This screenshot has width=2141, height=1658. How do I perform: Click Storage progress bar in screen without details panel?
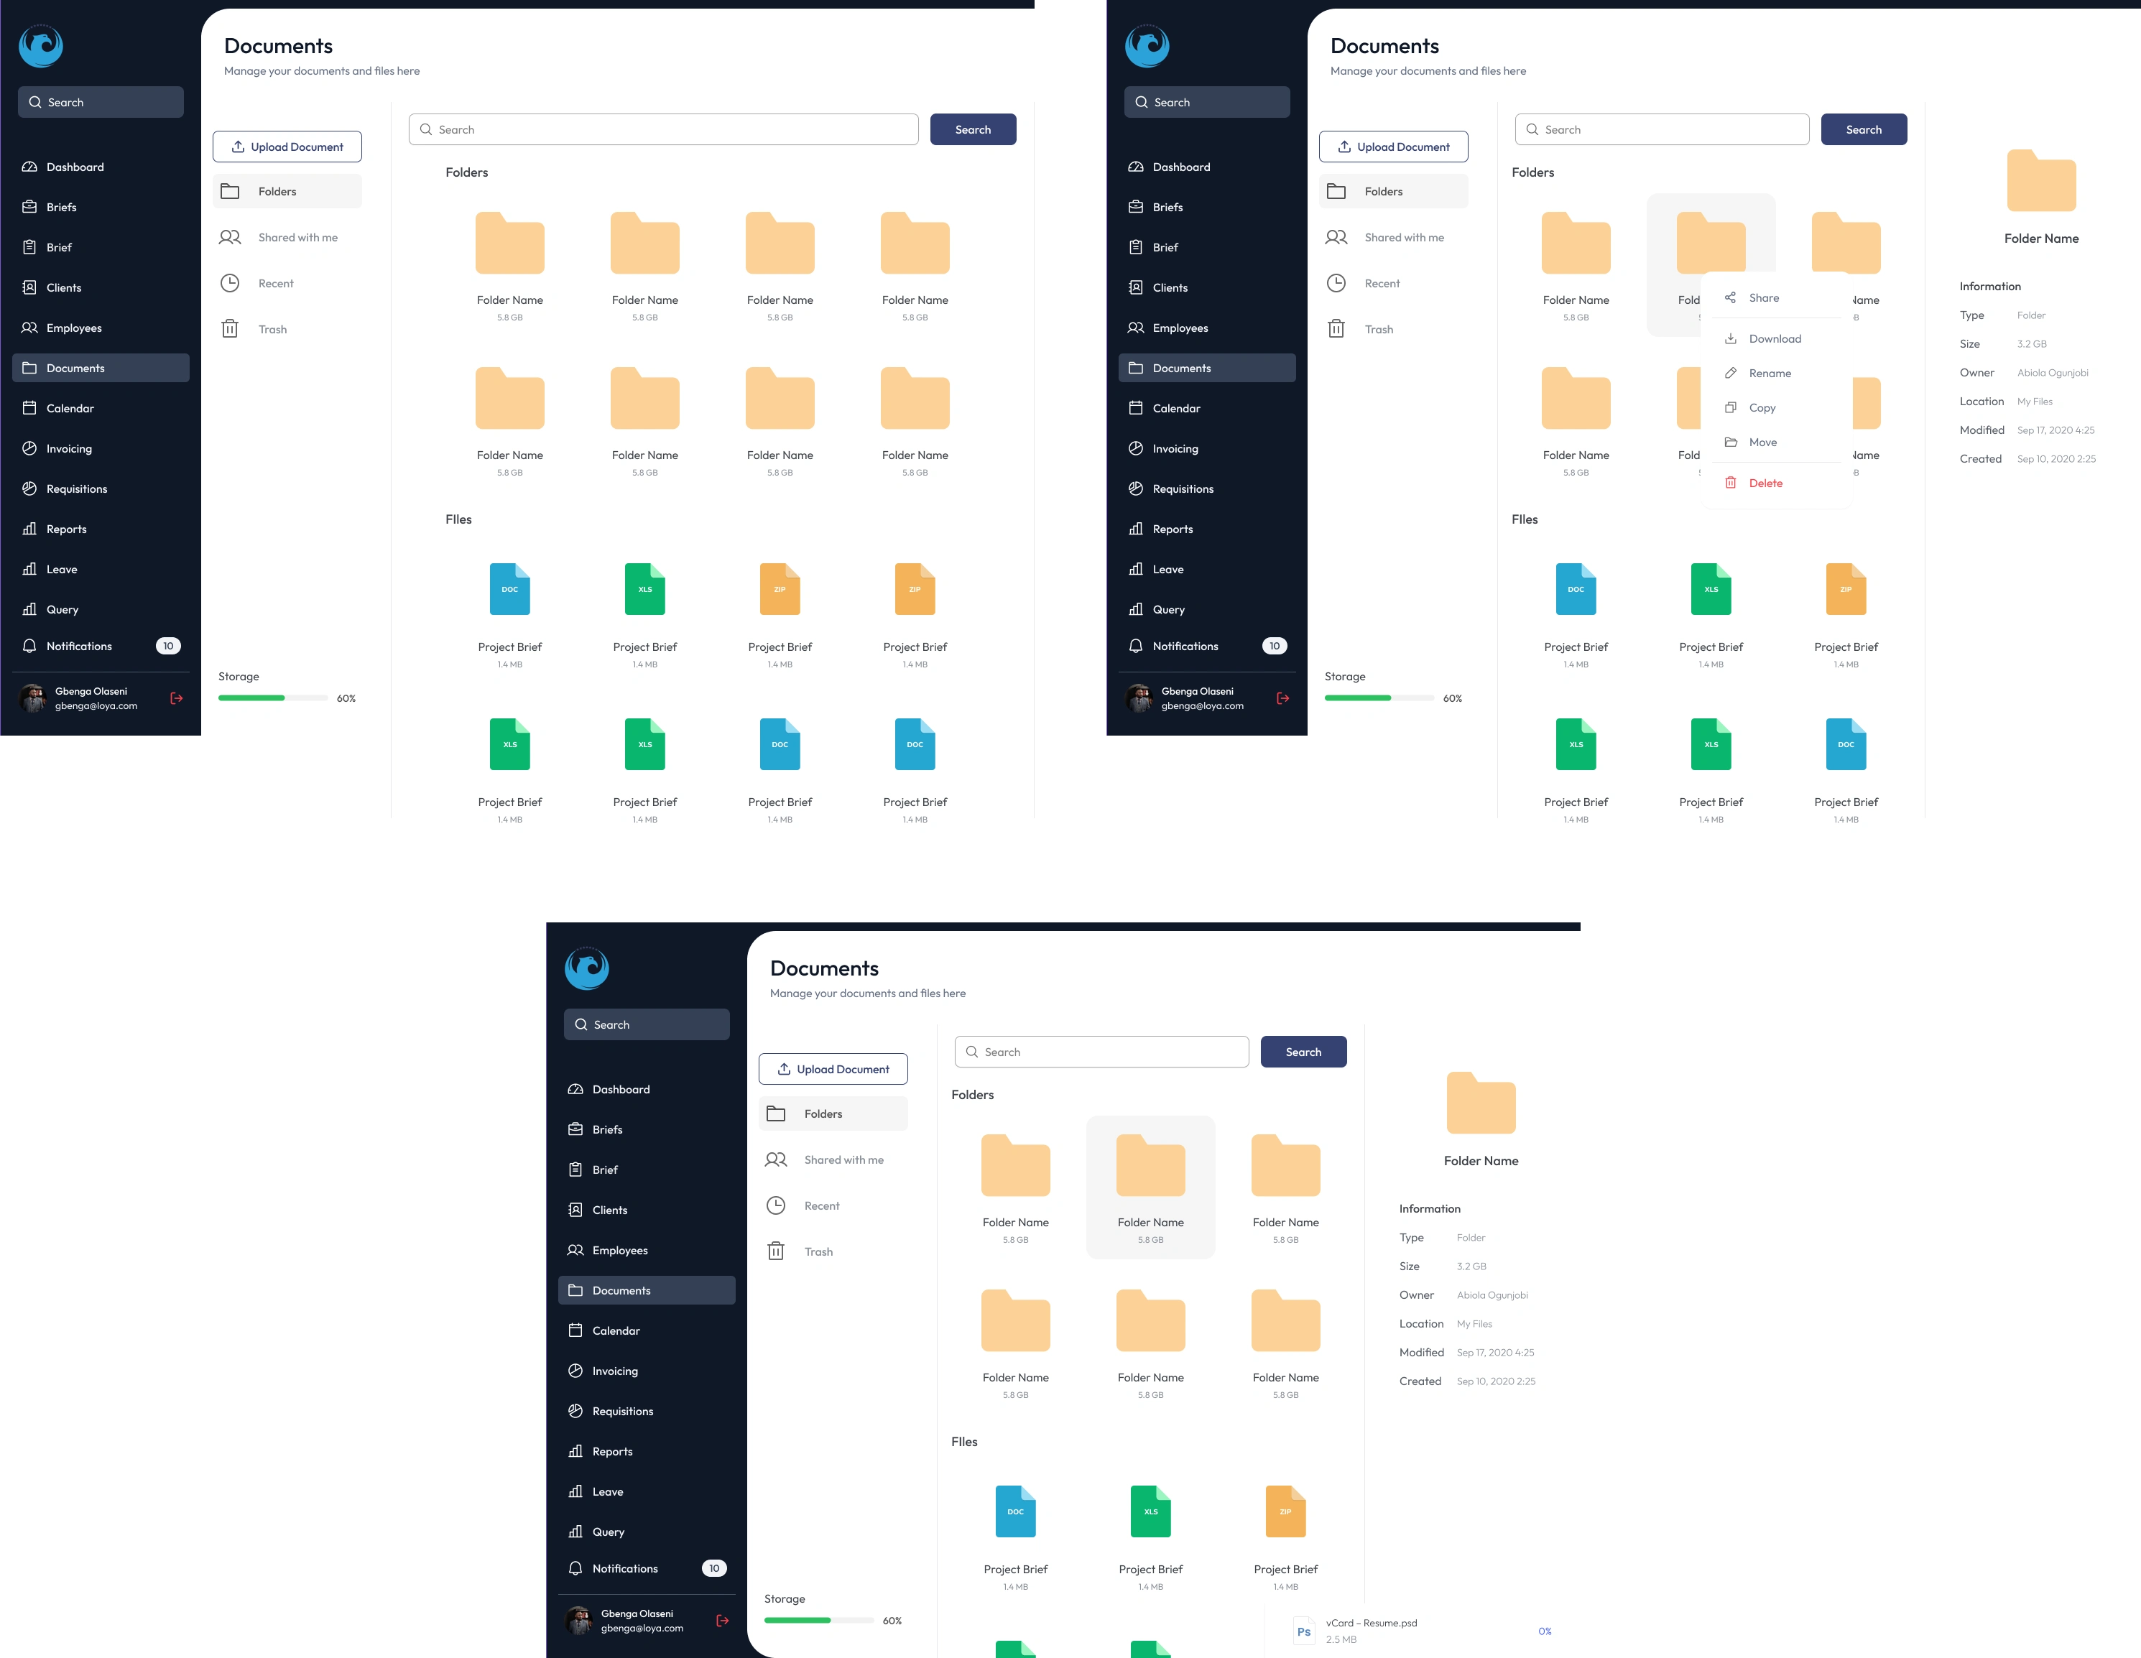(272, 698)
